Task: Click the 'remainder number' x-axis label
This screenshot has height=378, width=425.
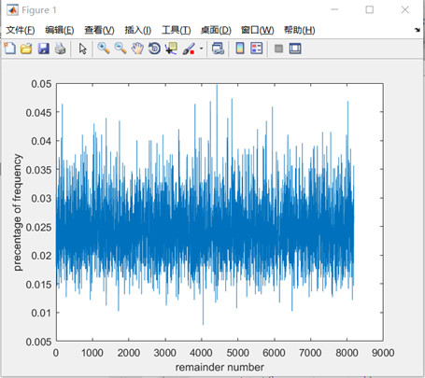Action: point(220,367)
